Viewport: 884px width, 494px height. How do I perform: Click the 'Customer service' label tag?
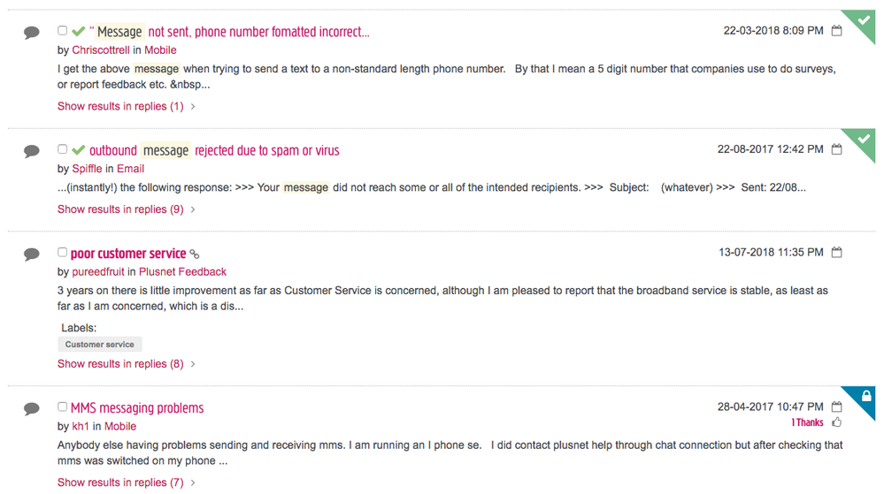[100, 345]
